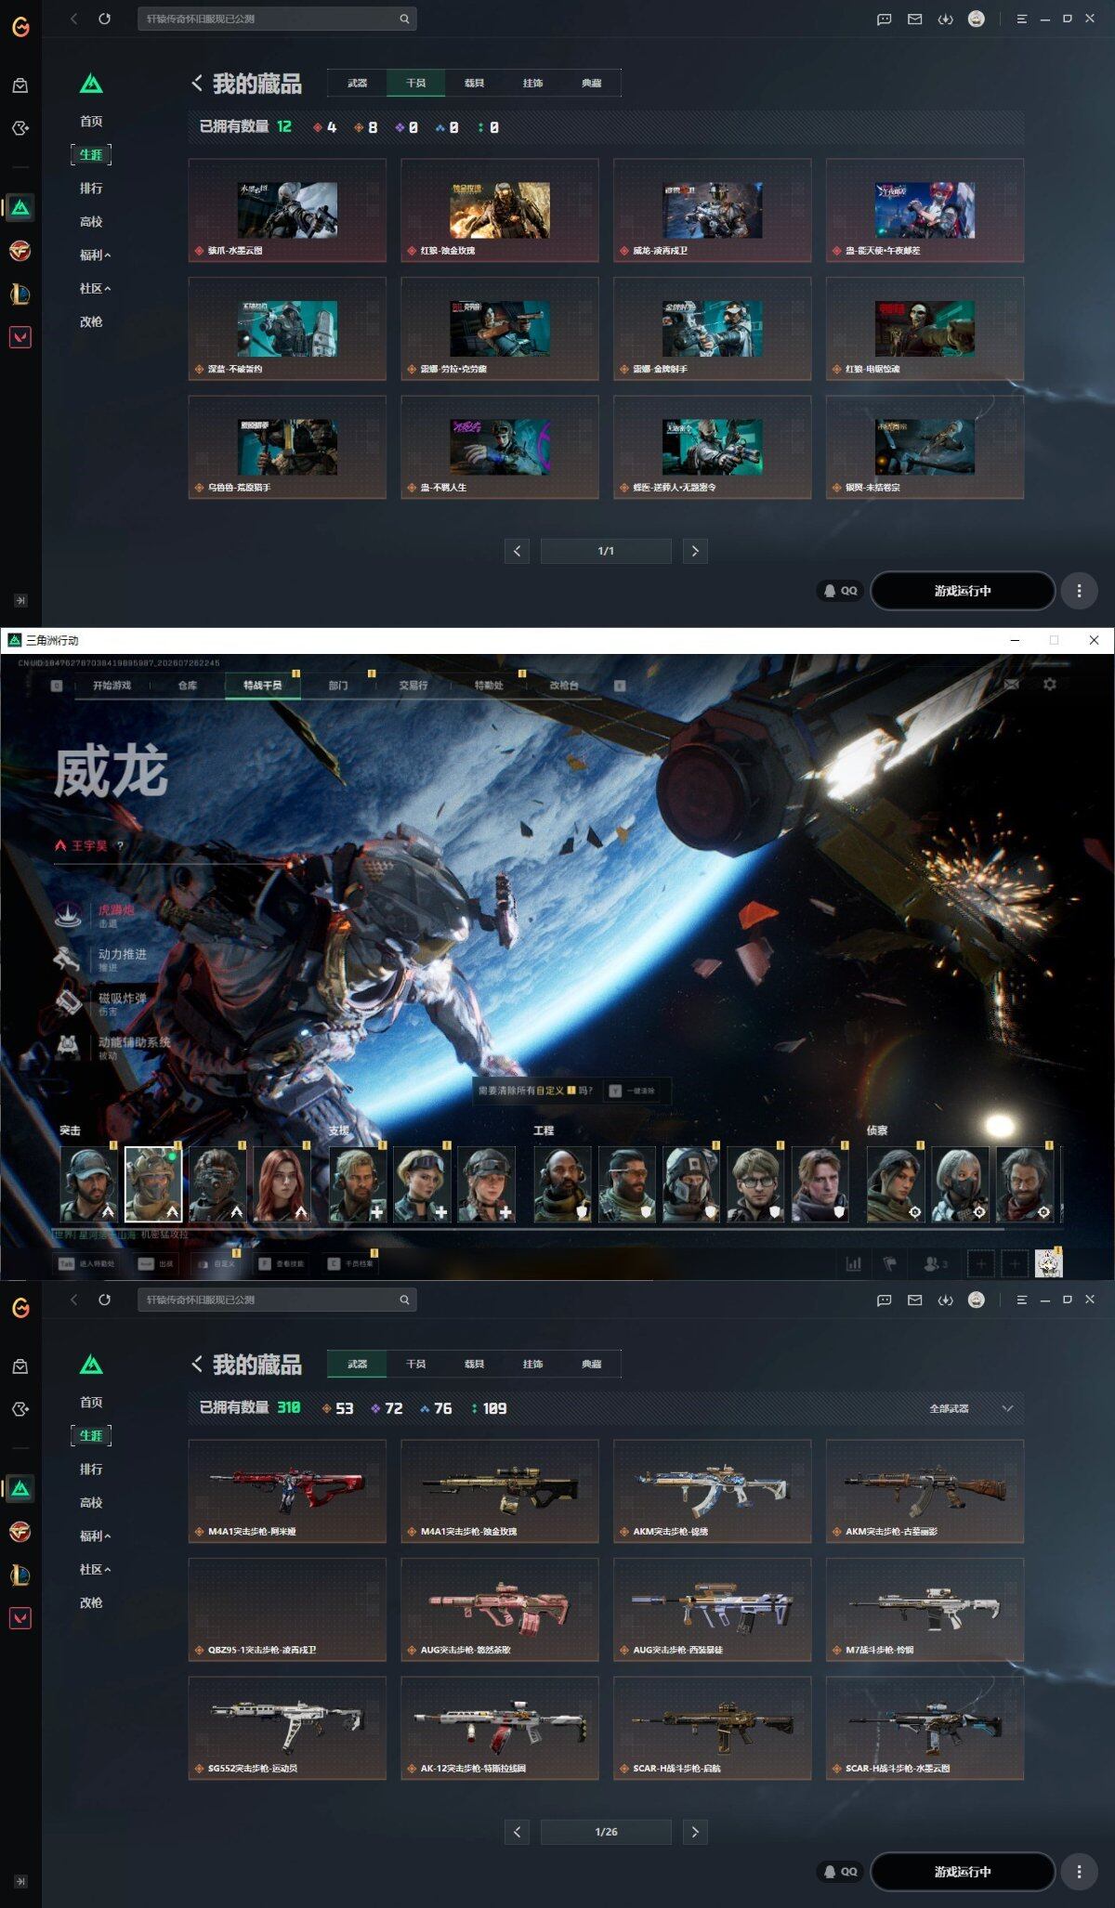Select the 动能辅助系统 passive skill icon
This screenshot has width=1115, height=1908.
(68, 1047)
